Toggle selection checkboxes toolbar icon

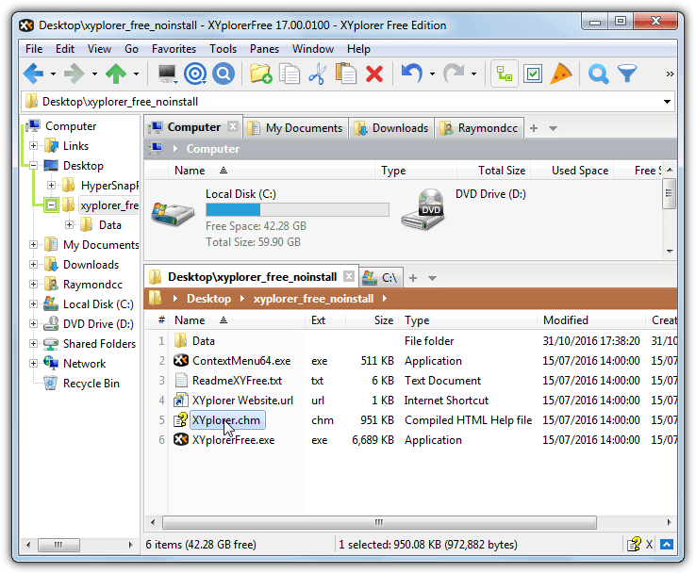(533, 74)
